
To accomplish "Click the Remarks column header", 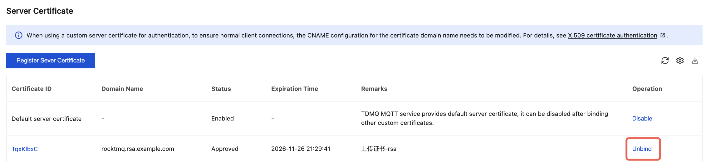I will pos(374,89).
